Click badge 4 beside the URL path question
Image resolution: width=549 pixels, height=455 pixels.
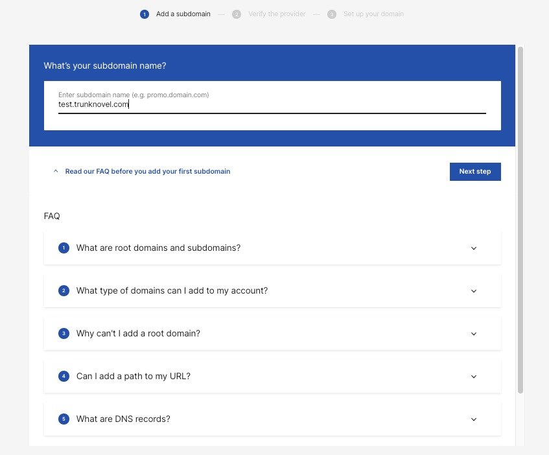[x=64, y=376]
